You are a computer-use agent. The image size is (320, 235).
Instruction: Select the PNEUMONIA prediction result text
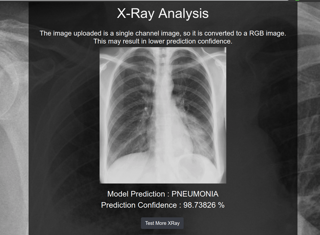coord(195,194)
